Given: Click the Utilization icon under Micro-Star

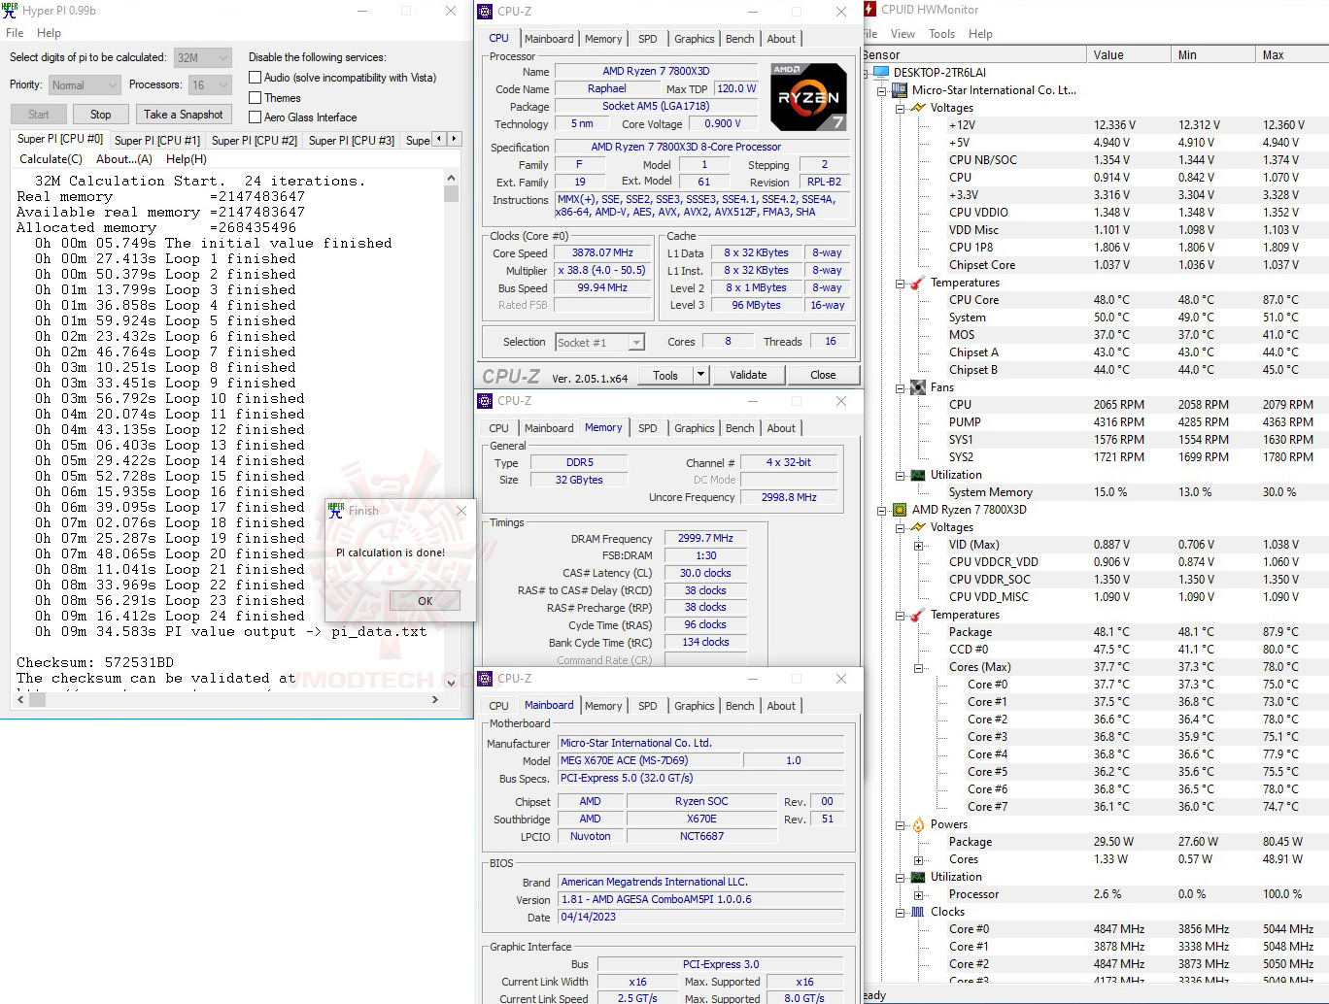Looking at the screenshot, I should click(x=918, y=475).
